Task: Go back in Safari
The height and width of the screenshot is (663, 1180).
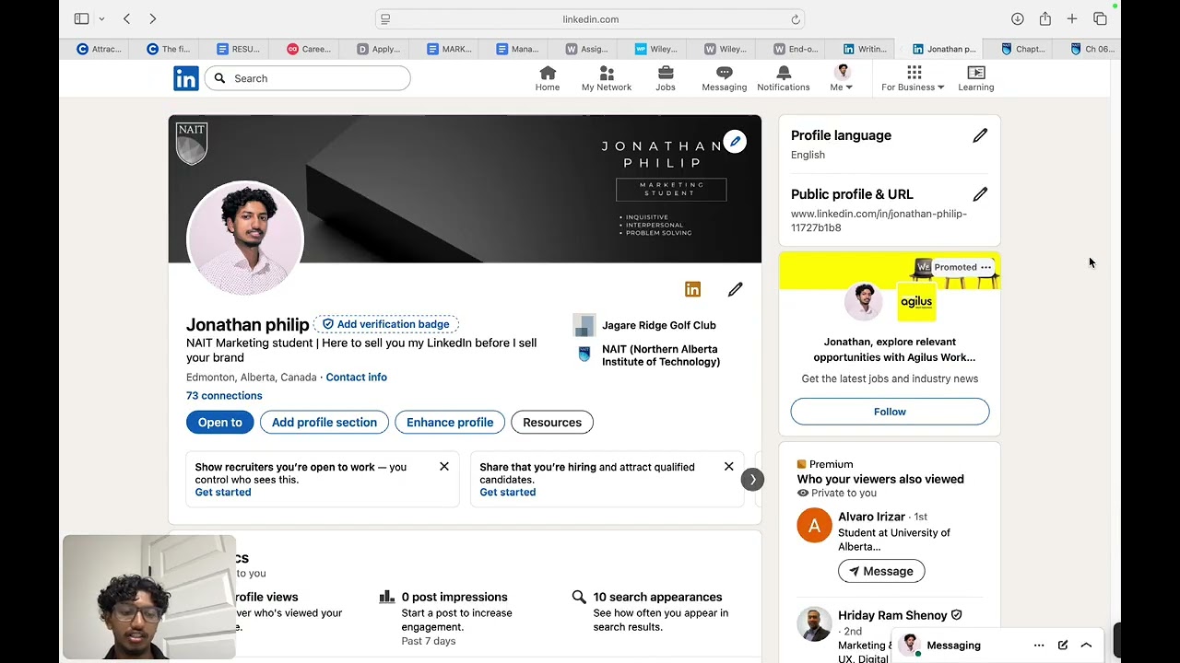Action: point(126,18)
